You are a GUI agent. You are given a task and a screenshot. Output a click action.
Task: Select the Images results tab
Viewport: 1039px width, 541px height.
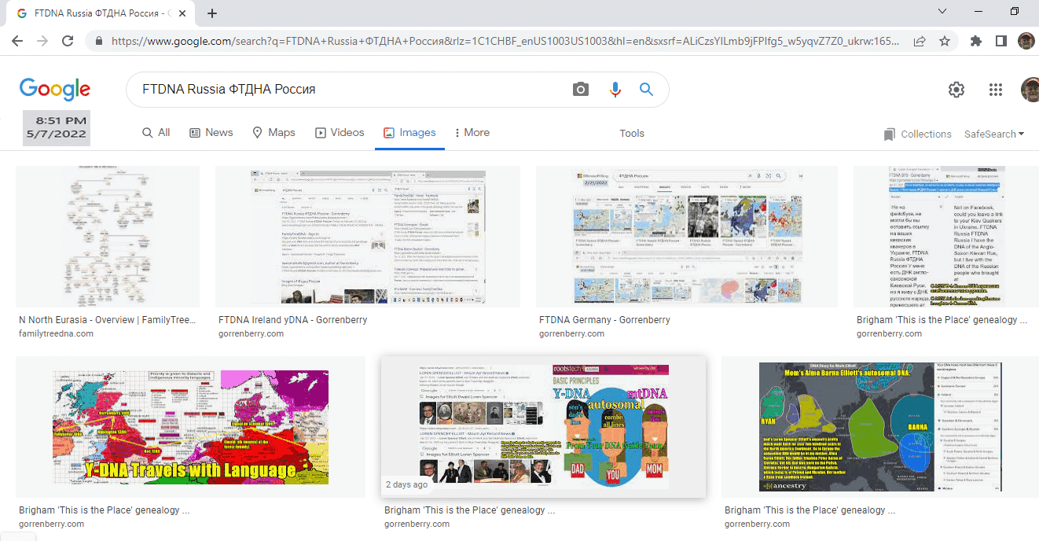pyautogui.click(x=409, y=133)
